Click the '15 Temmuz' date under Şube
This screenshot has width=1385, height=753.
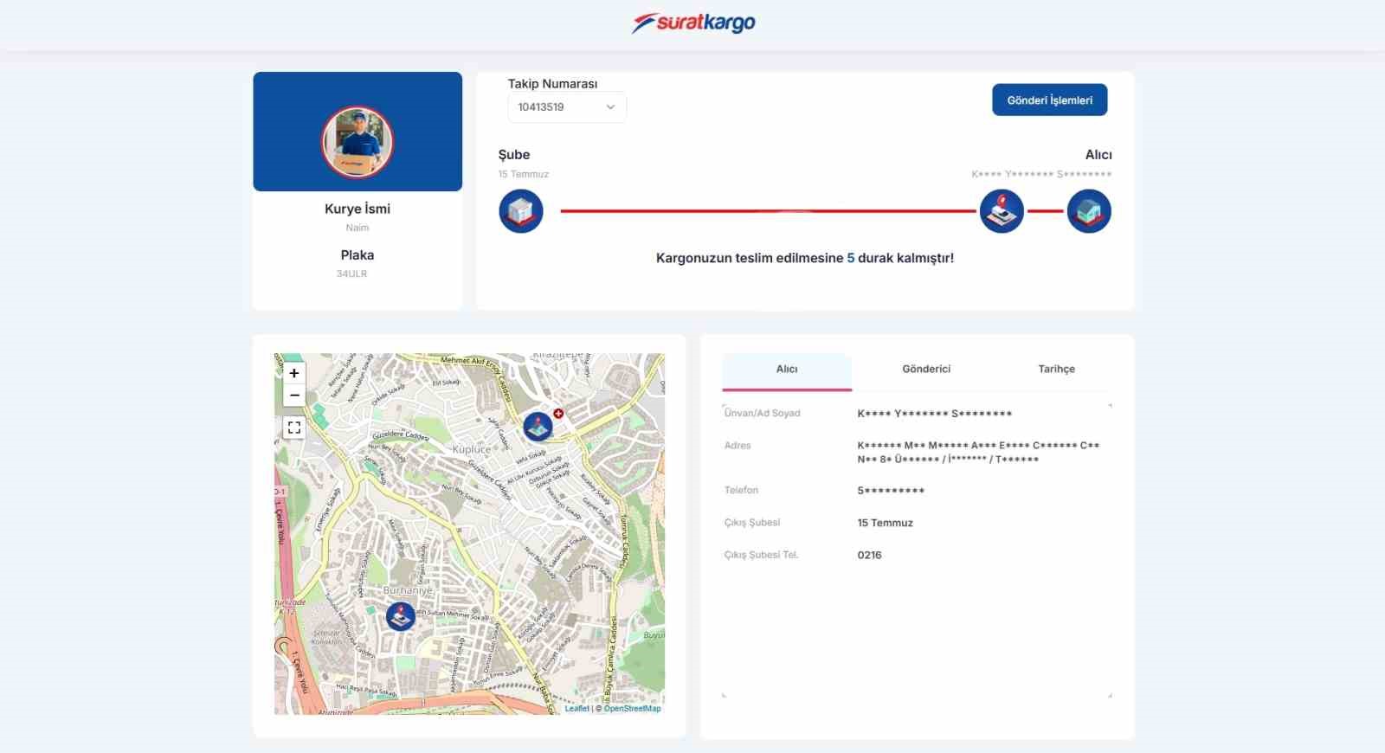coord(524,174)
